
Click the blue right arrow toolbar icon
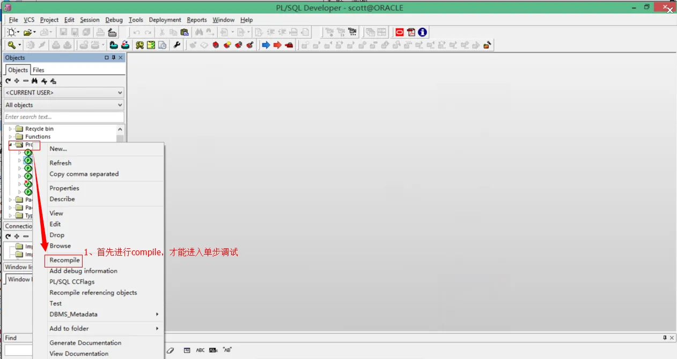[266, 45]
